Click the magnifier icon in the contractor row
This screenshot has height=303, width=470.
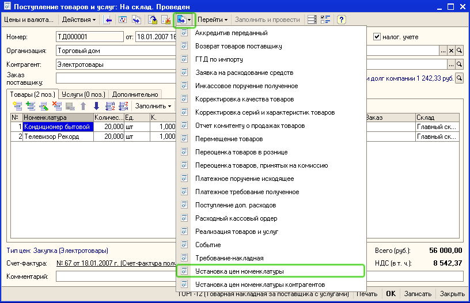pyautogui.click(x=459, y=64)
